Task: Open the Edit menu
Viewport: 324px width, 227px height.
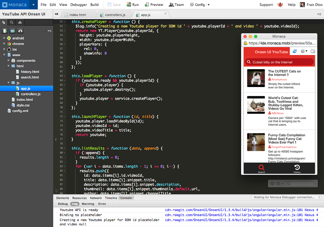Action: point(53,5)
